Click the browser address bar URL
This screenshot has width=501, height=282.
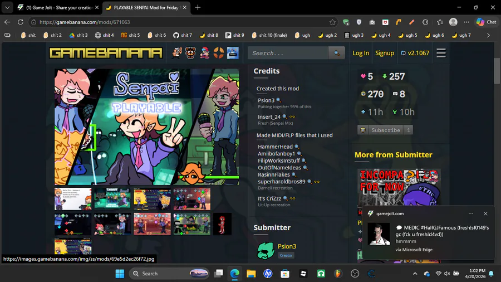tap(85, 22)
